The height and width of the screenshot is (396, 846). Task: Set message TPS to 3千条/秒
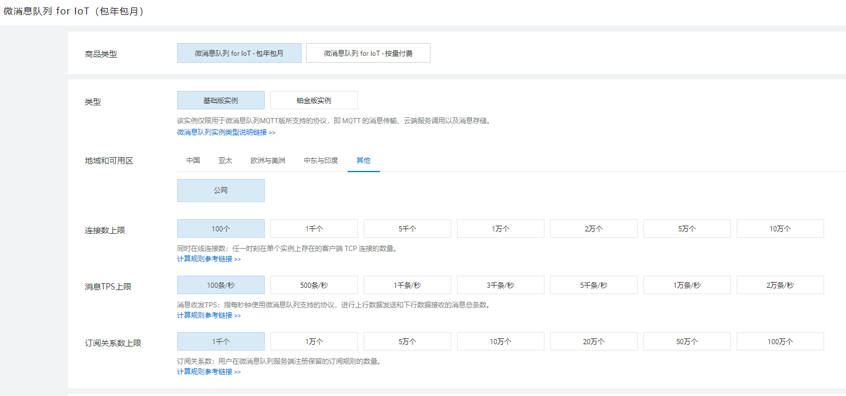tap(501, 285)
